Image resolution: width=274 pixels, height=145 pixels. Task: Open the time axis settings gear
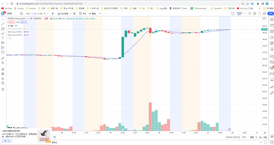(265, 133)
